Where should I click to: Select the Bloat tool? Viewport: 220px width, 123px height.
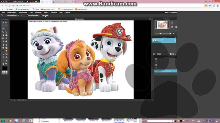coord(3,57)
